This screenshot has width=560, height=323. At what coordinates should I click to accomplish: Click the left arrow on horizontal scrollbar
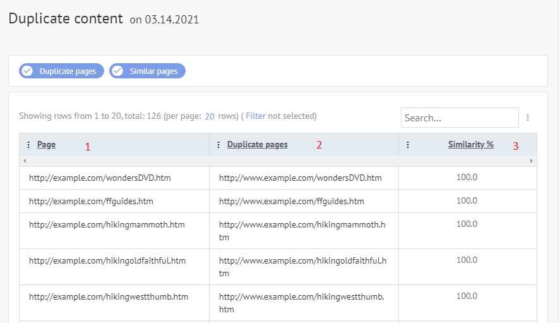pos(25,161)
